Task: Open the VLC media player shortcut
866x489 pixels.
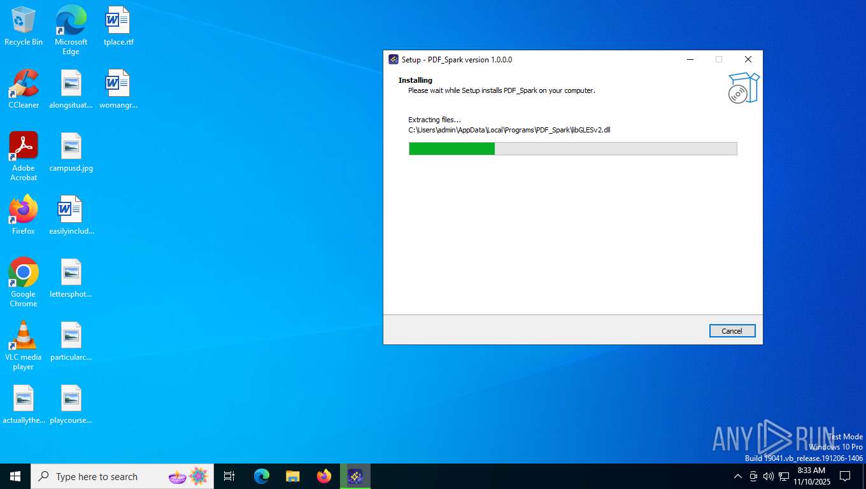Action: pyautogui.click(x=24, y=346)
